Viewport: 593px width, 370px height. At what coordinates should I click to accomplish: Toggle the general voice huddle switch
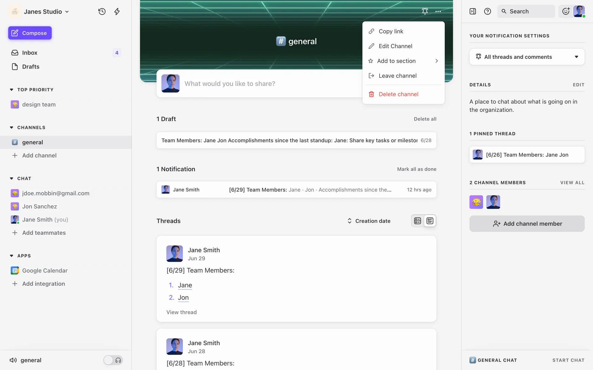113,360
